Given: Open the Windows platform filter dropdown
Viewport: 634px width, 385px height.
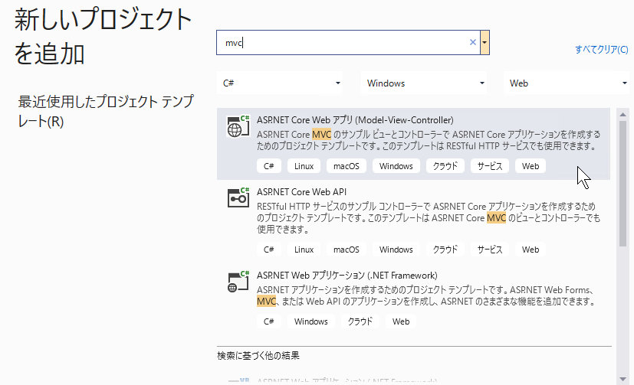Looking at the screenshot, I should 424,83.
